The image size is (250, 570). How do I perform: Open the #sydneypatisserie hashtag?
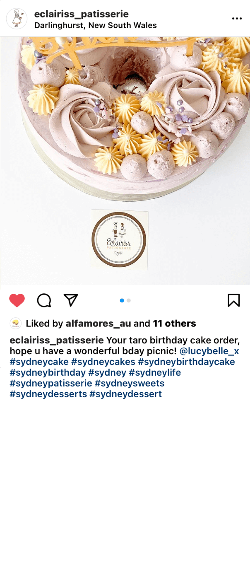coord(51,384)
